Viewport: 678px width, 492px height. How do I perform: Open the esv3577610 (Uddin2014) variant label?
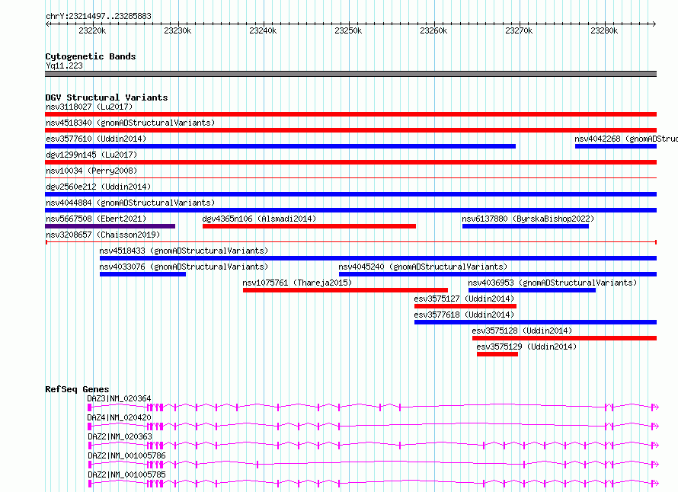pyautogui.click(x=96, y=139)
